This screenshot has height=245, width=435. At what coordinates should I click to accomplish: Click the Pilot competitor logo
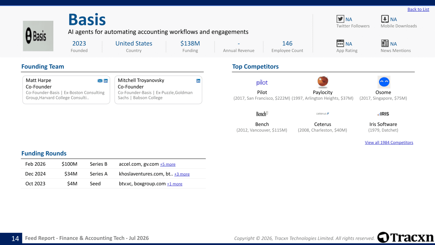(262, 83)
